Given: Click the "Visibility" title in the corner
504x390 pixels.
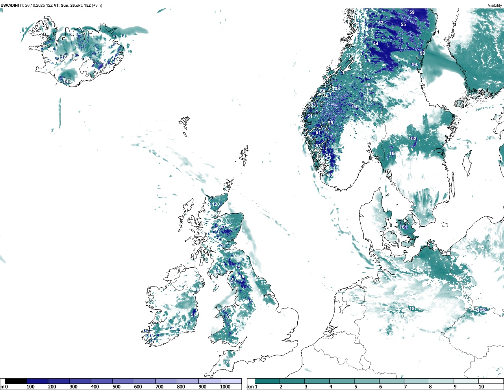Looking at the screenshot, I should (495, 5).
